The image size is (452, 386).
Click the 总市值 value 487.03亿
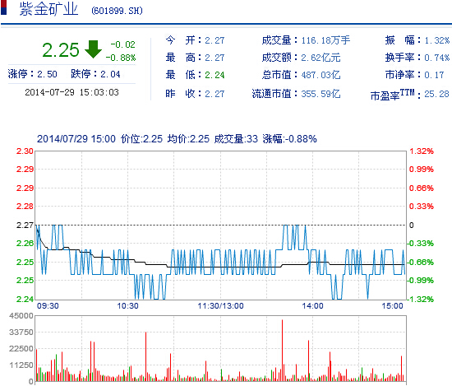[321, 75]
